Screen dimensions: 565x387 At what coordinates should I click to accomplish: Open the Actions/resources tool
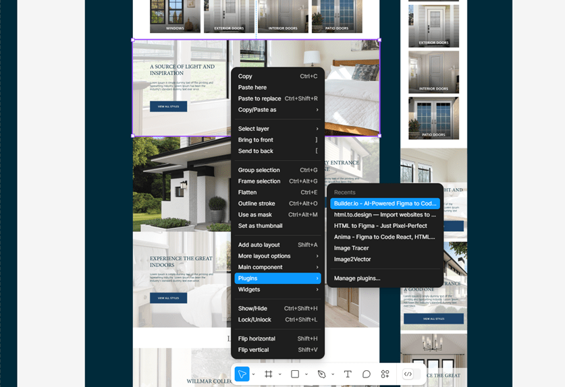(385, 374)
